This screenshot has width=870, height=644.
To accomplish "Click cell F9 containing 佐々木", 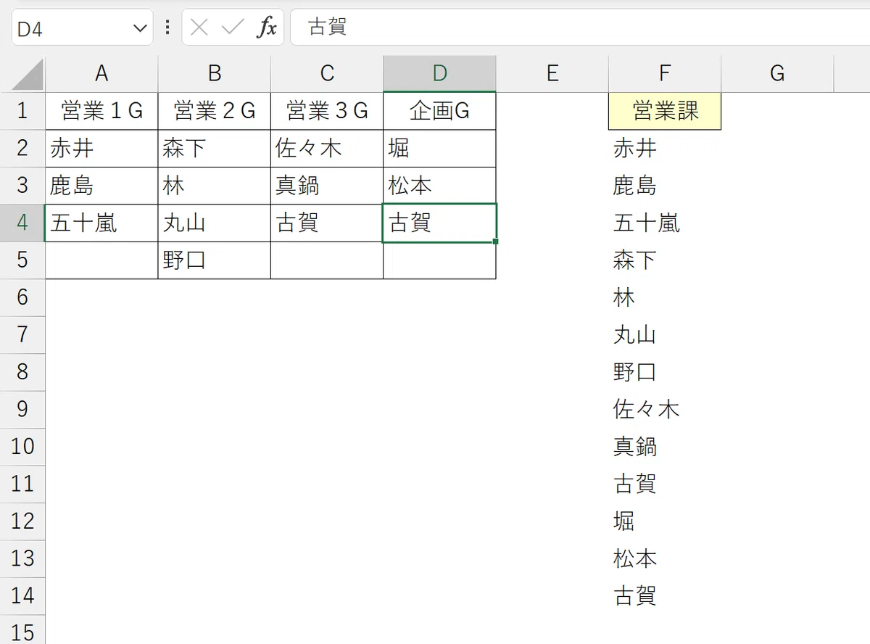I will tap(665, 410).
